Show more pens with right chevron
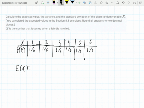This screenshot has height=108, width=144. pyautogui.click(x=76, y=3)
